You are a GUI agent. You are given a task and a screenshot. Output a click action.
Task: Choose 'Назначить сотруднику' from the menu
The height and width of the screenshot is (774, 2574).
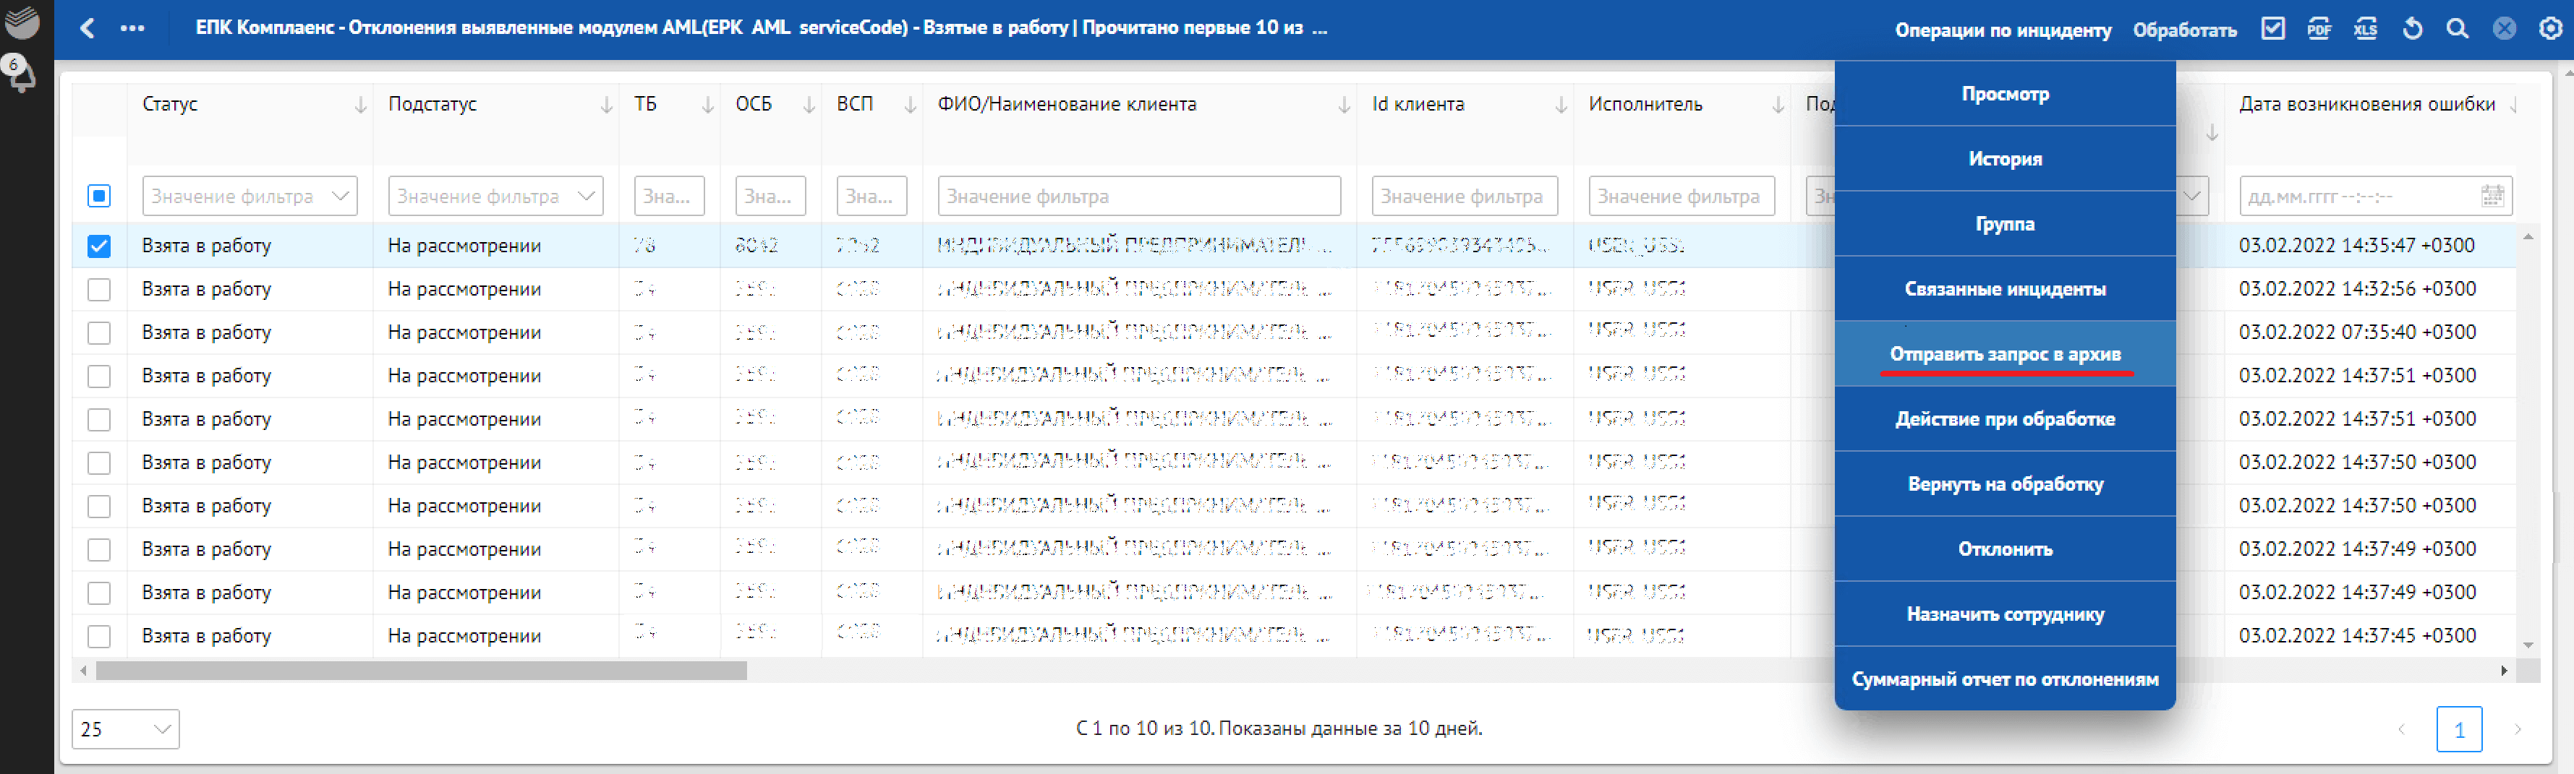[2004, 614]
